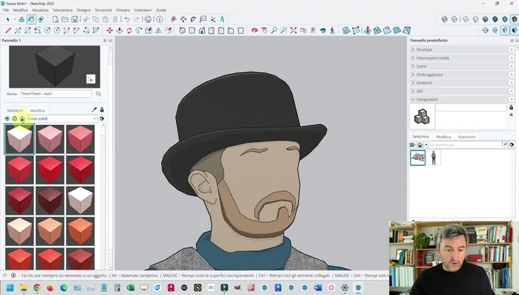This screenshot has height=295, width=519.
Task: Select the orange material swatch
Action: click(x=80, y=231)
